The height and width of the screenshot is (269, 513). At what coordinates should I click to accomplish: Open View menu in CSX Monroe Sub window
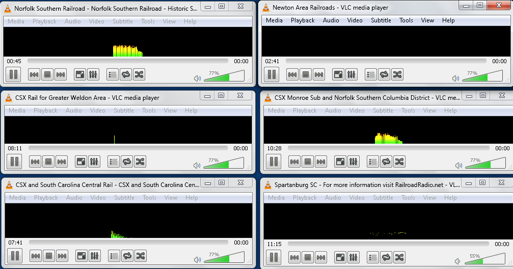(x=429, y=111)
